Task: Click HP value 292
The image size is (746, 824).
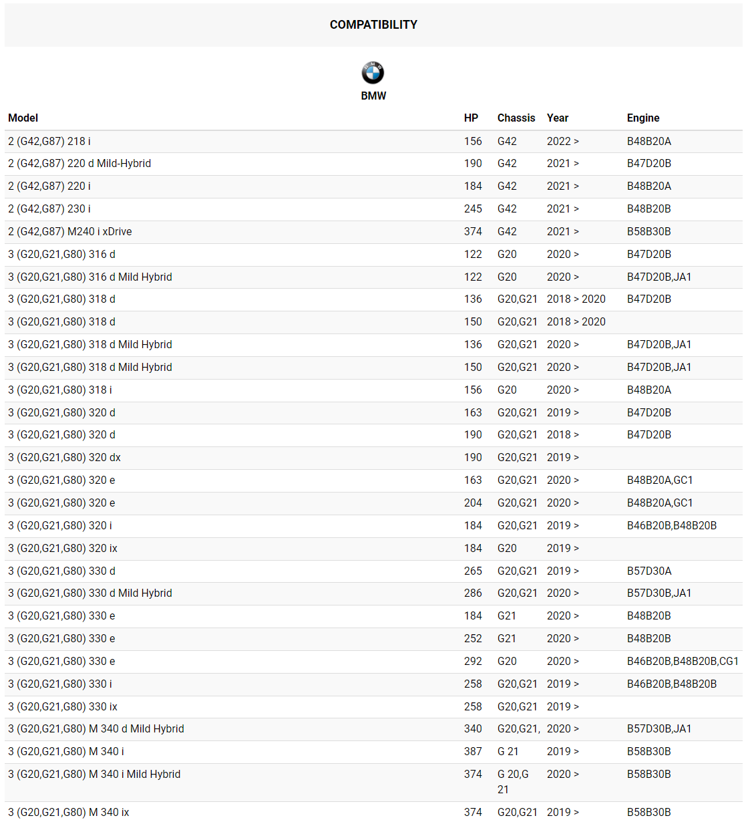Action: [473, 661]
